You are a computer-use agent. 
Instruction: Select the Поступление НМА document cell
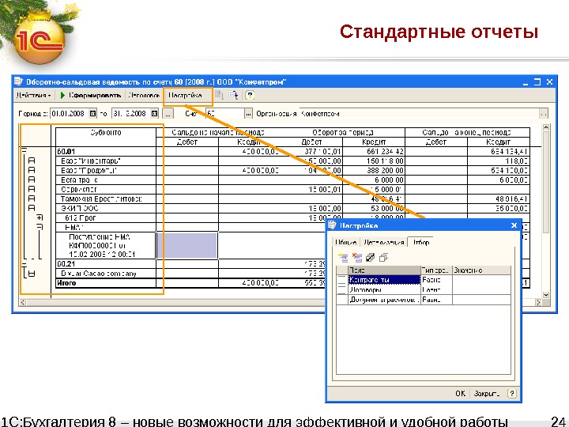click(x=106, y=246)
